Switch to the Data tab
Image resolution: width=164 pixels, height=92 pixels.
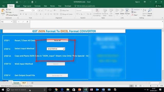[x=45, y=6]
